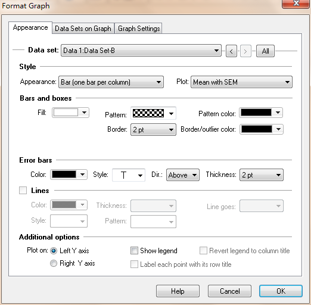Open the error bar Dir. Above dropdown
311x305 pixels.
tap(183, 175)
